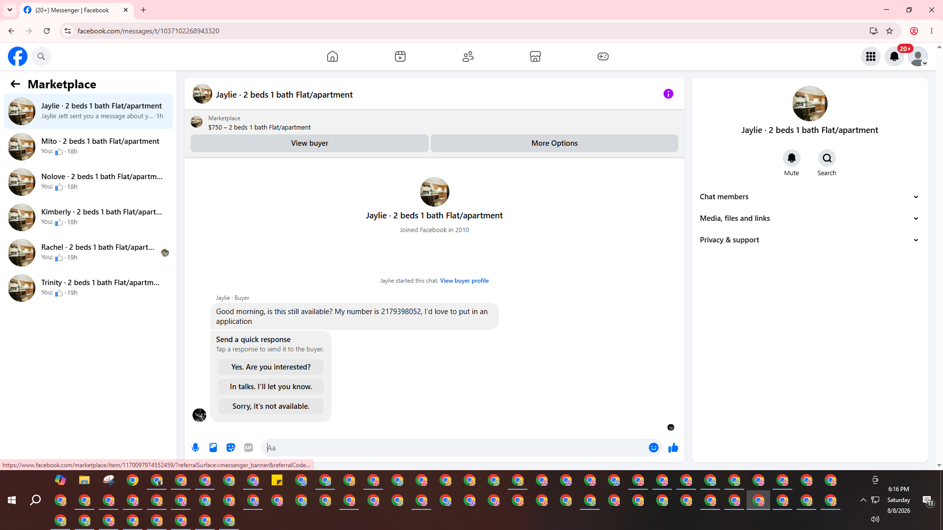The image size is (943, 530).
Task: Open the Chrome menu three dots
Action: tap(932, 31)
